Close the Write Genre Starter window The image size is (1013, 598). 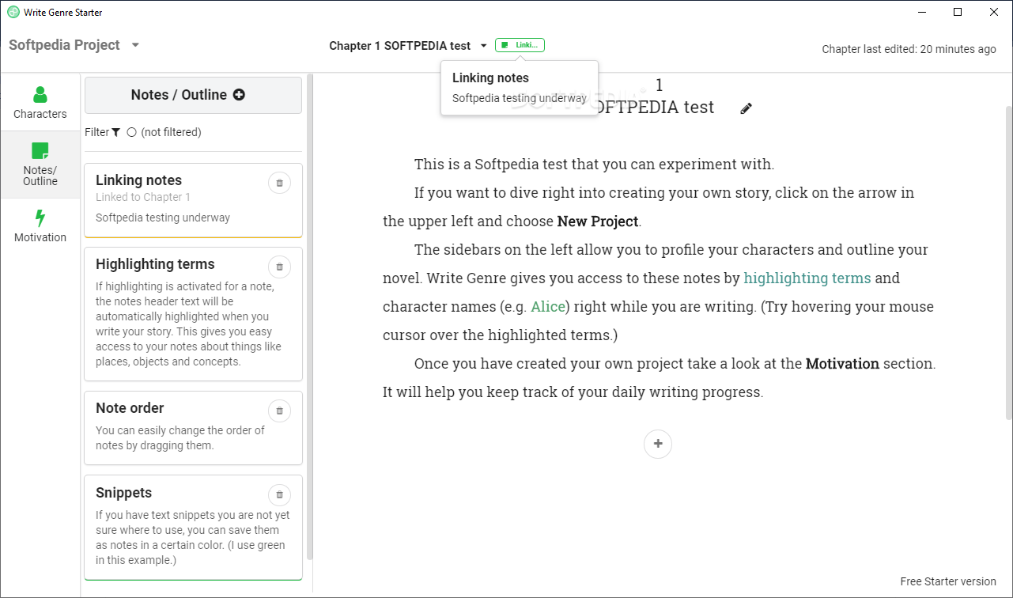(x=994, y=12)
